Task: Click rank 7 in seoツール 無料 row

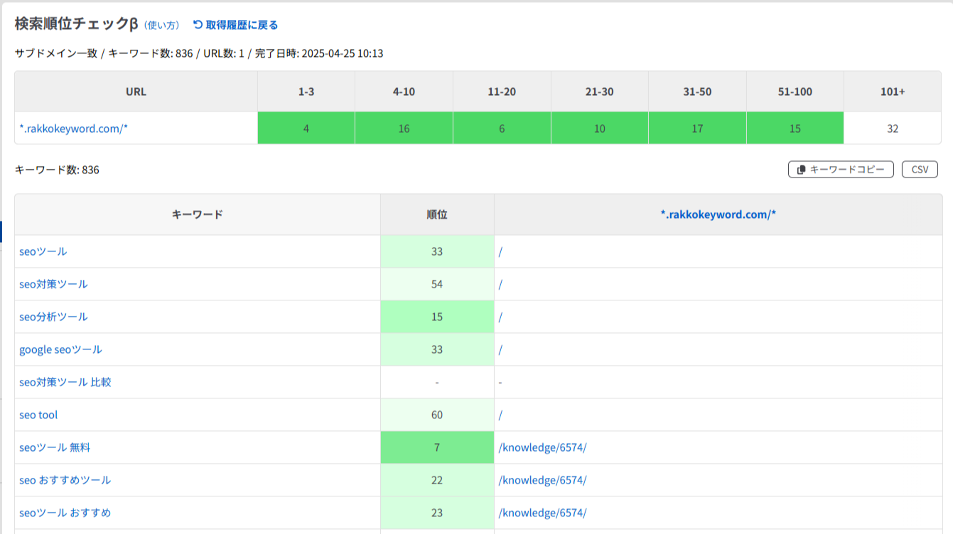Action: pos(437,447)
